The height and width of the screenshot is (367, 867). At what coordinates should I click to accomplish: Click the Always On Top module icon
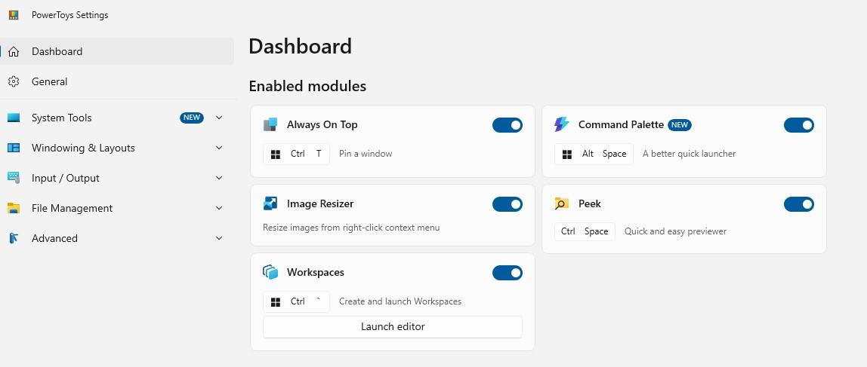(x=270, y=125)
